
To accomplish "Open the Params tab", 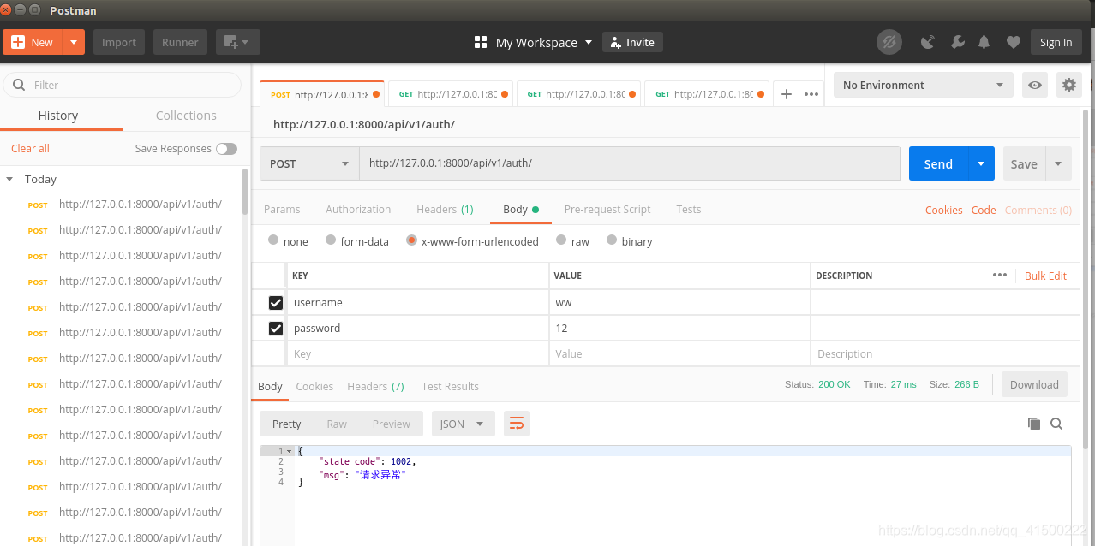I will [282, 209].
